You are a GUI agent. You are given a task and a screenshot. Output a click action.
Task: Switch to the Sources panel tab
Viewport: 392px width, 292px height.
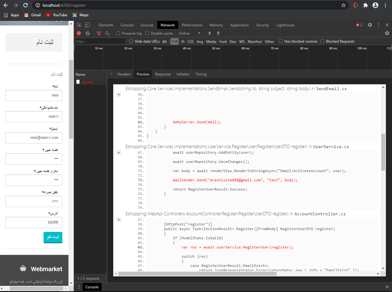coord(147,25)
